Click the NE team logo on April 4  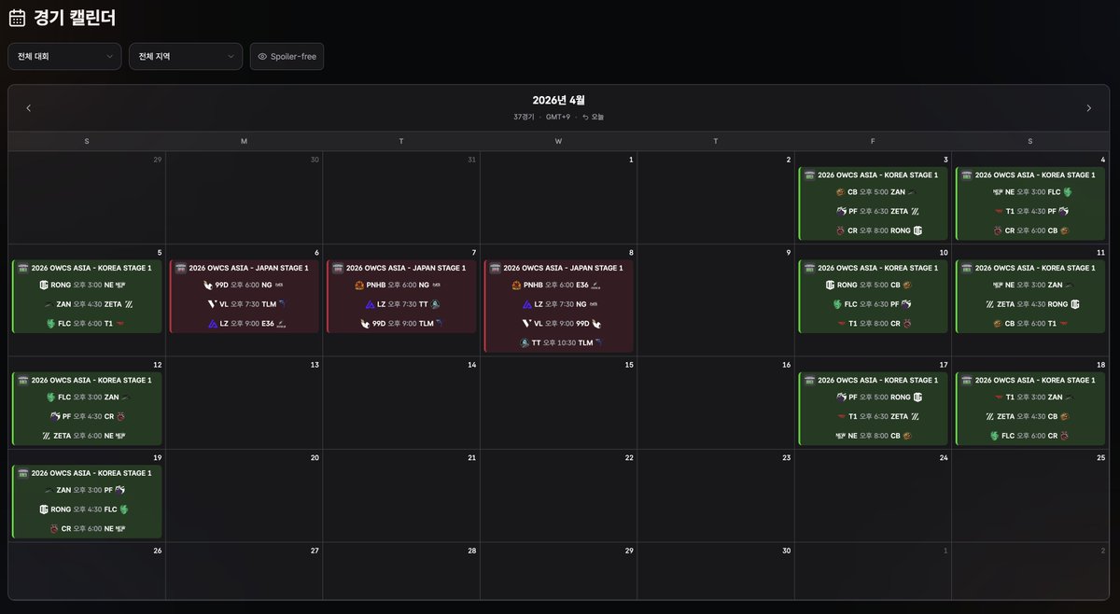(997, 191)
